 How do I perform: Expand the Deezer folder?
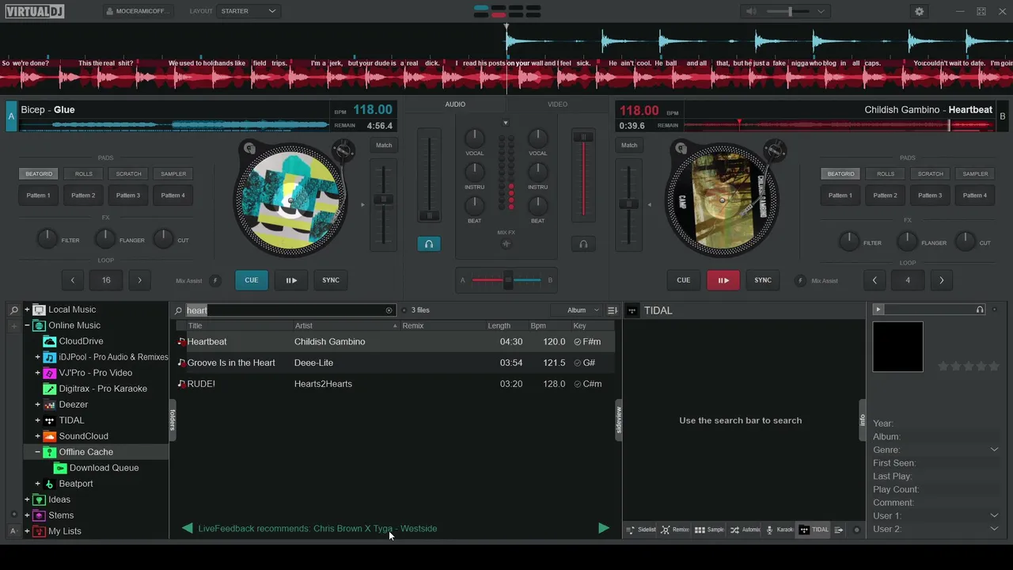[37, 405]
